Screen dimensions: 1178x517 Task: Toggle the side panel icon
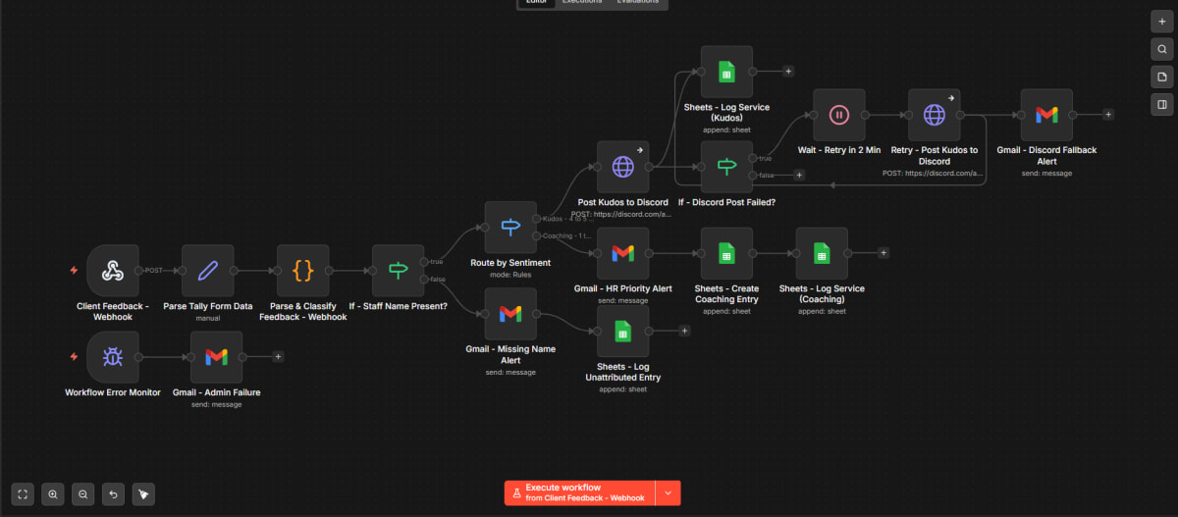click(x=1161, y=104)
